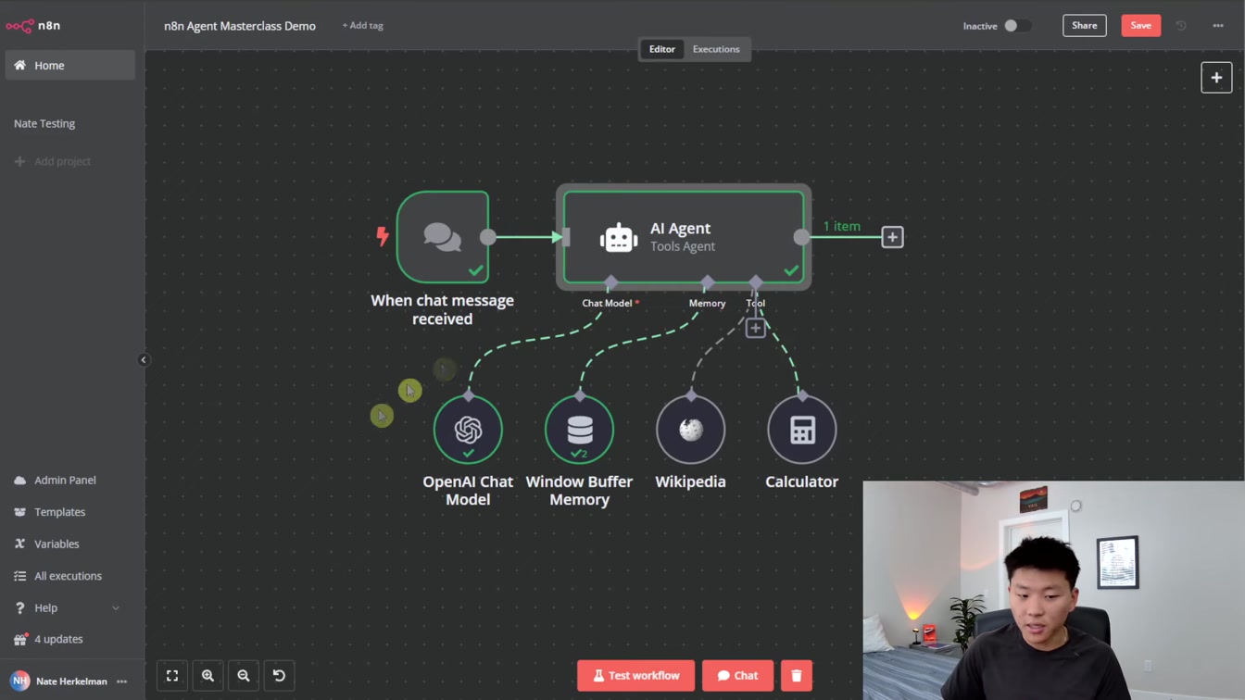This screenshot has width=1245, height=700.
Task: Toggle the Inactive workflow switch
Action: (1017, 26)
